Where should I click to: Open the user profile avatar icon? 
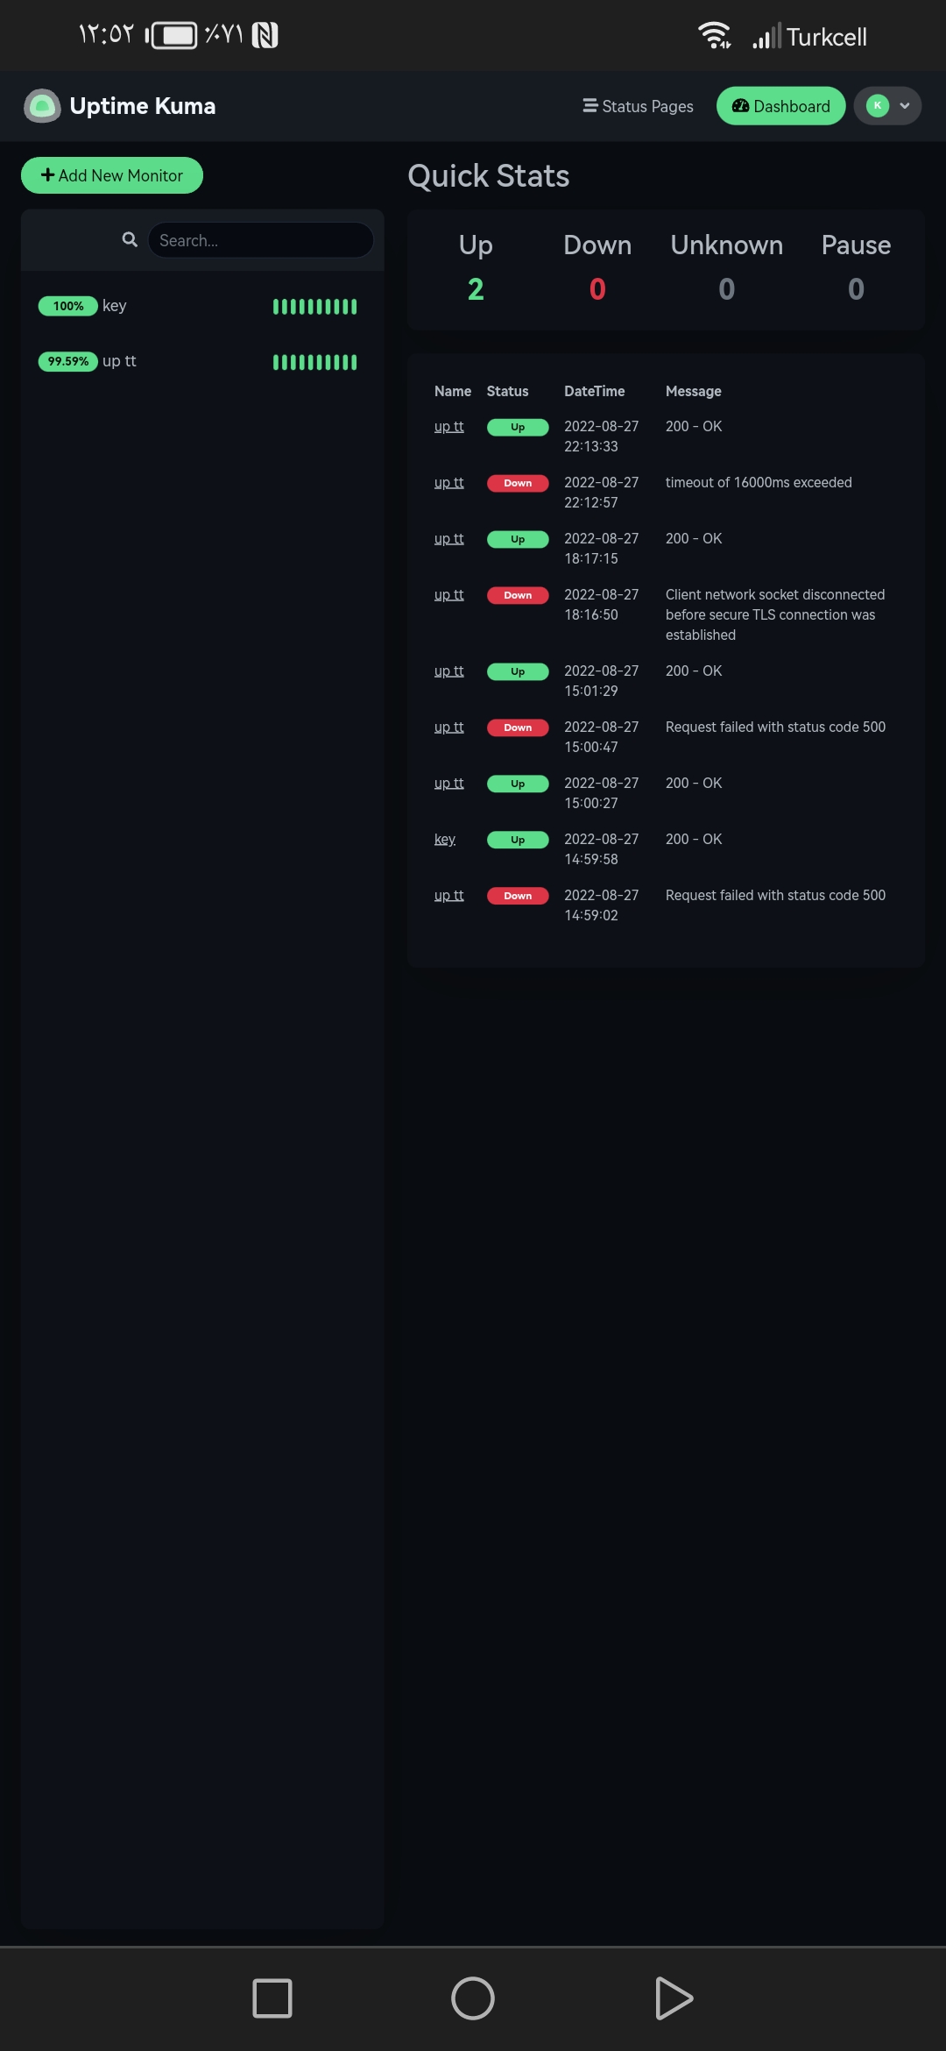(876, 105)
